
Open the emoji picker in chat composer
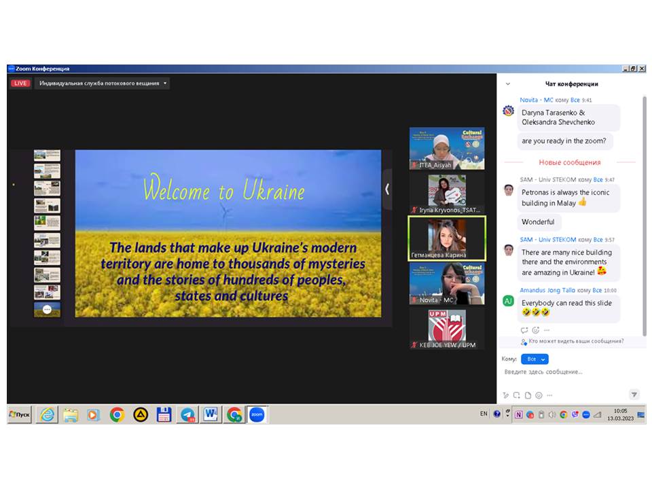(x=539, y=395)
